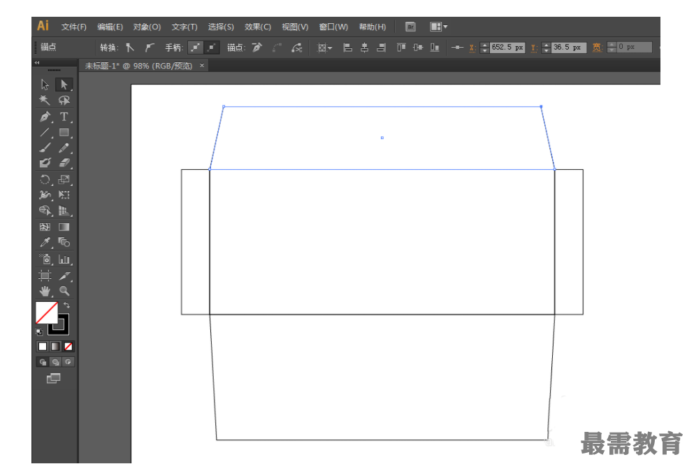Click the X coordinate field
The height and width of the screenshot is (471, 687).
pyautogui.click(x=507, y=48)
